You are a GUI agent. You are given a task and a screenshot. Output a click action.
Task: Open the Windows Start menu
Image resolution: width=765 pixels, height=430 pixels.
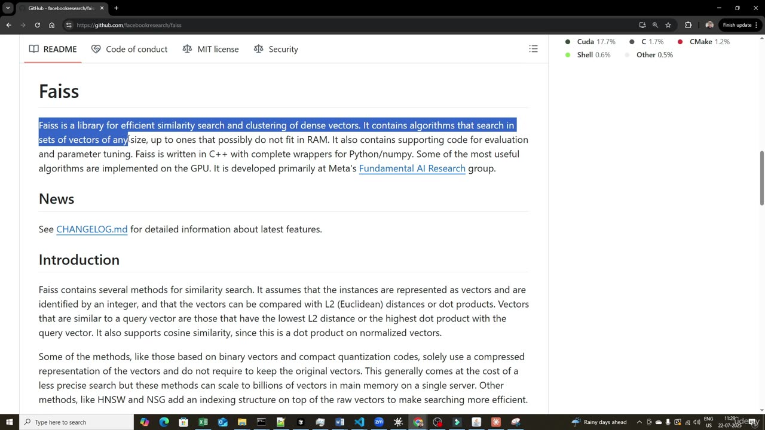coord(9,422)
